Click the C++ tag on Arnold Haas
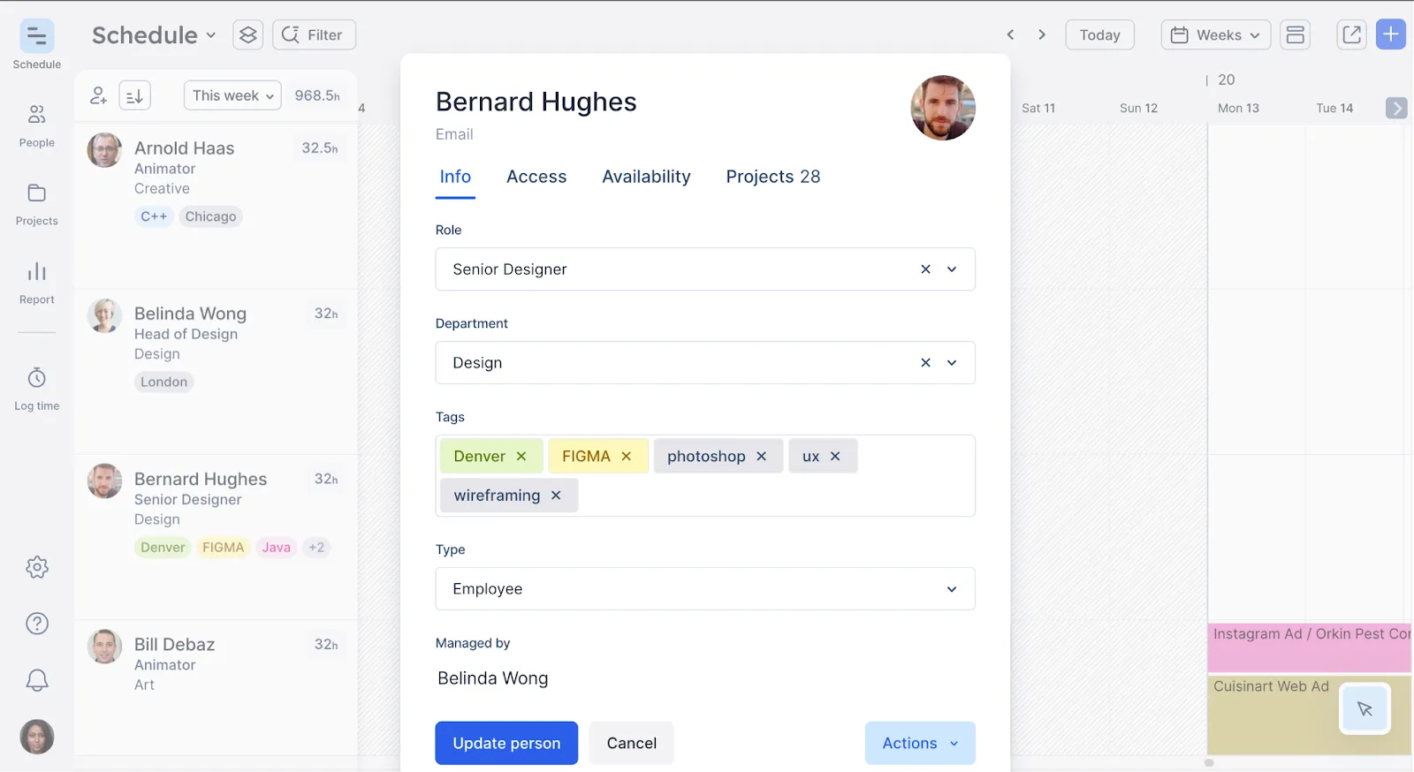Image resolution: width=1414 pixels, height=772 pixels. tap(154, 216)
